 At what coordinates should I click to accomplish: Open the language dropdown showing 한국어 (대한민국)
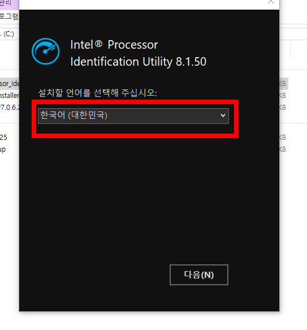coord(133,116)
